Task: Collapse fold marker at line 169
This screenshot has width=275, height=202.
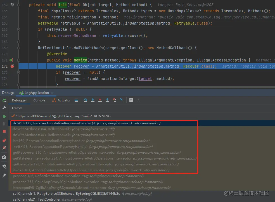Action: coord(18,48)
